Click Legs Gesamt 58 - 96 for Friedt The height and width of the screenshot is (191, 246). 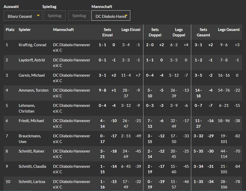(x=224, y=121)
